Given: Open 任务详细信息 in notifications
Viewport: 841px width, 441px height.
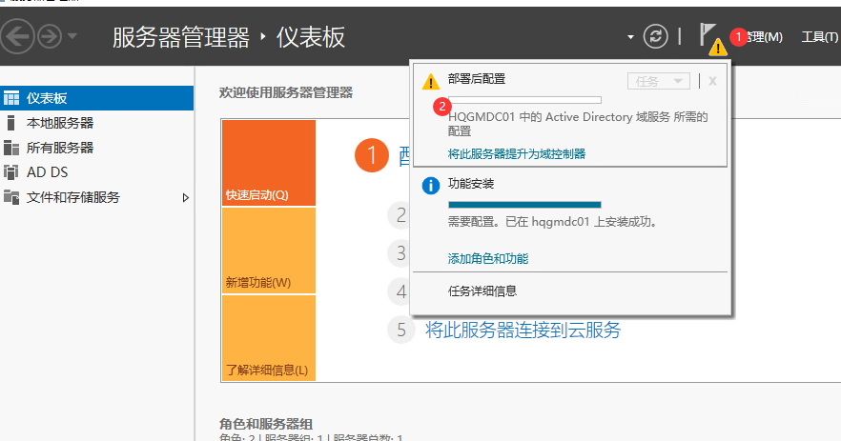Looking at the screenshot, I should point(482,291).
